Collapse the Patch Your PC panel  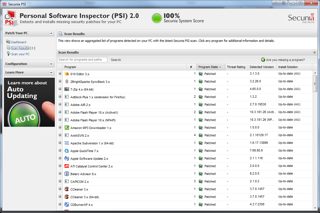pos(51,33)
